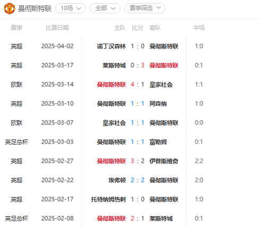
Task: Open the 10场 match count dropdown
Action: pos(71,9)
